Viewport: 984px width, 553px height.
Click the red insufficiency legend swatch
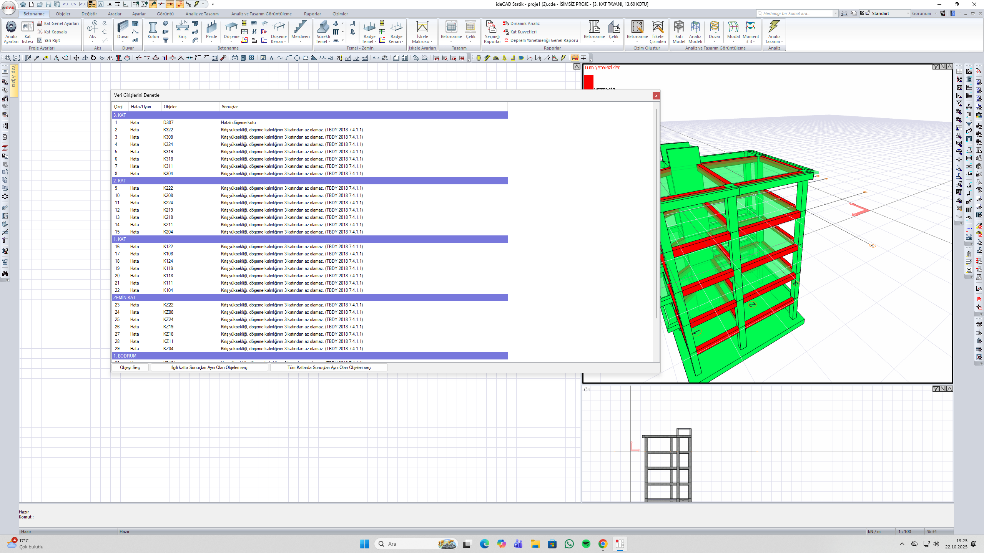[x=588, y=81]
